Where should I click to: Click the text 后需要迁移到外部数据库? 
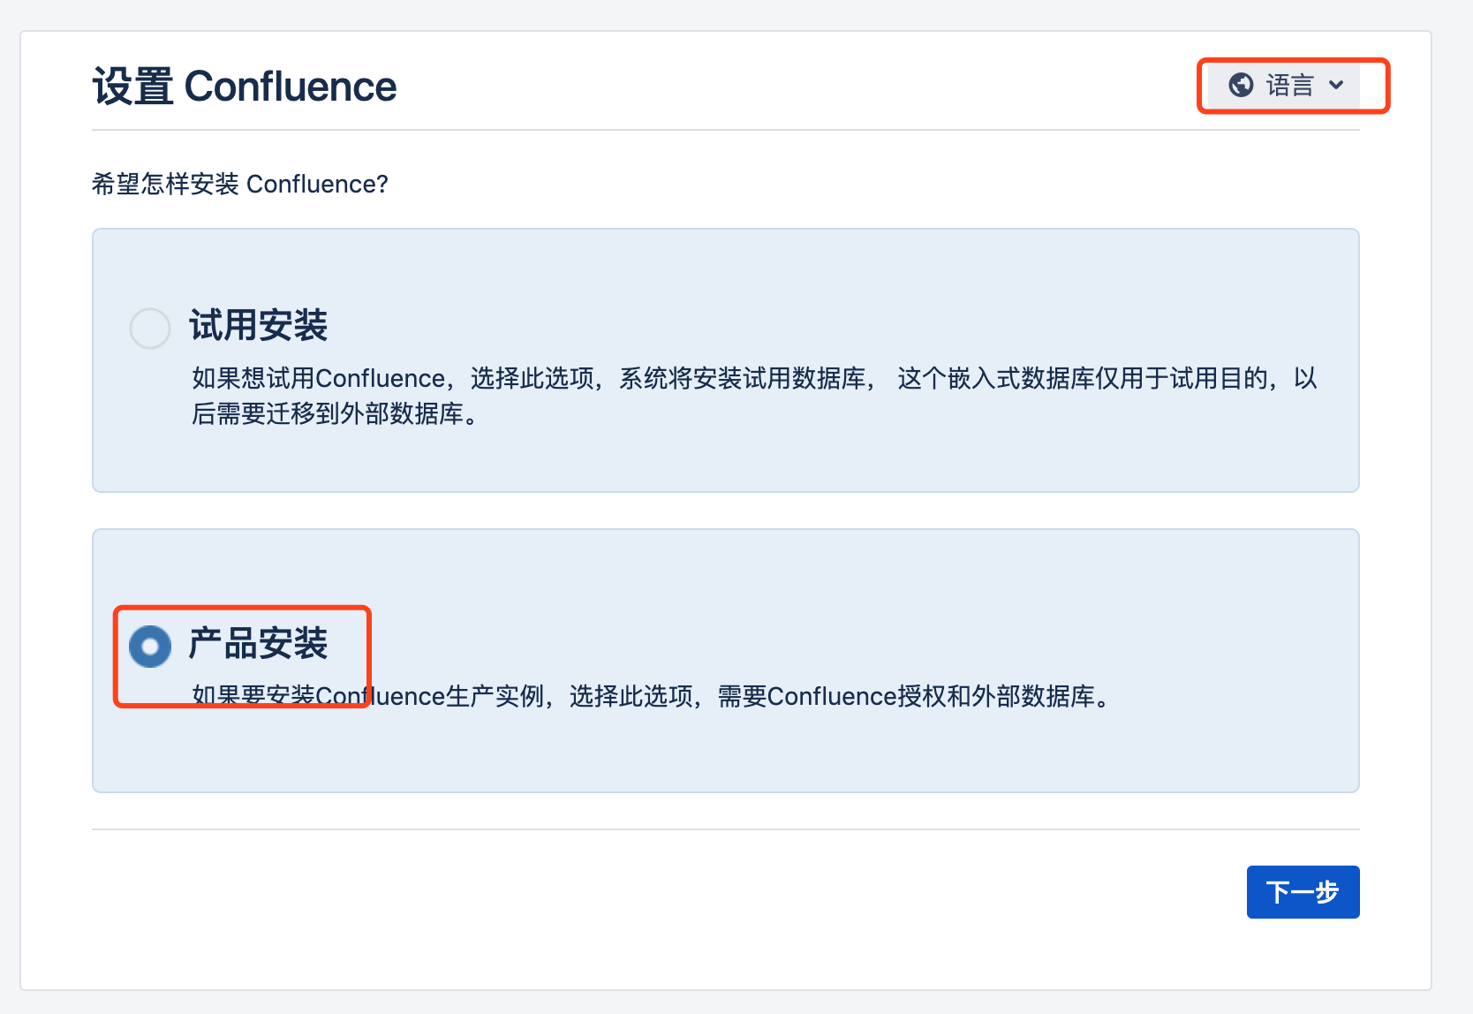(x=329, y=413)
